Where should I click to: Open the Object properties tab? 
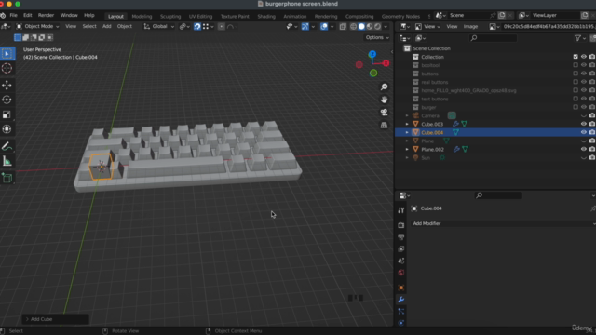click(x=401, y=288)
